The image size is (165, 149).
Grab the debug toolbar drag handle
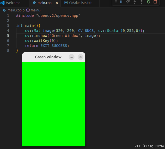click(x=116, y=2)
